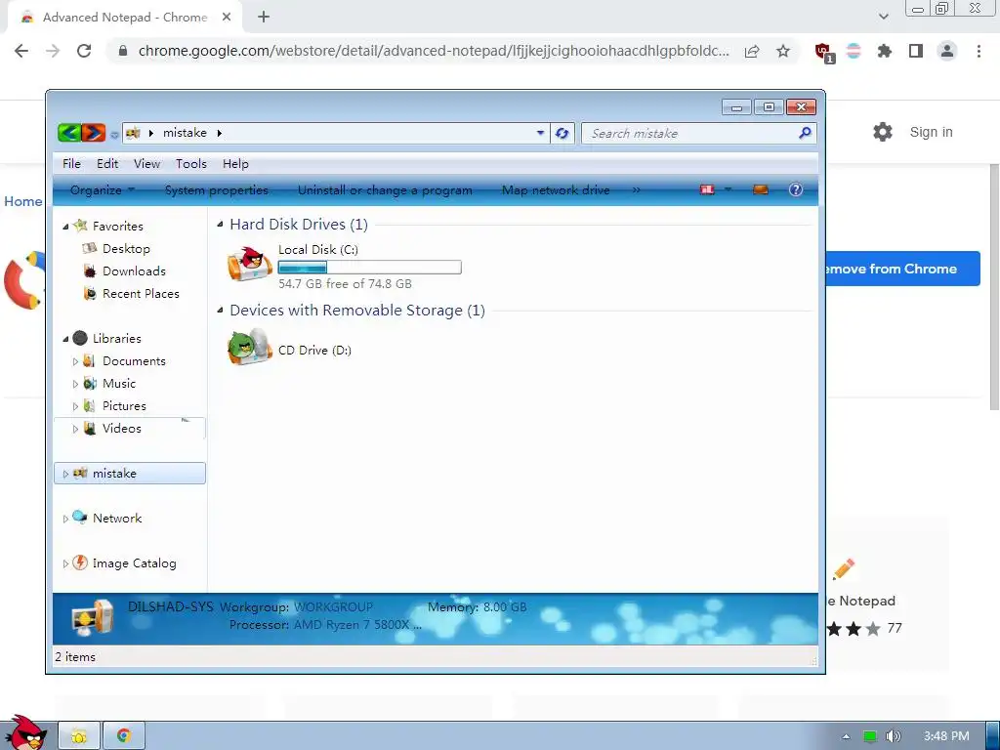
Task: Select Recent Places under Favorites
Action: (x=141, y=293)
